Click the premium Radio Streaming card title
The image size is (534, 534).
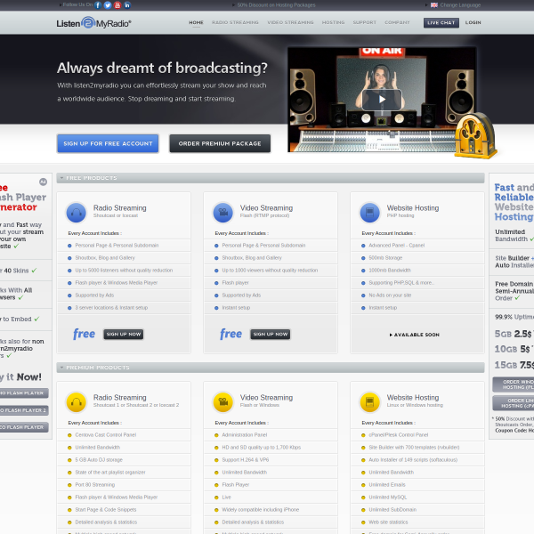point(120,398)
